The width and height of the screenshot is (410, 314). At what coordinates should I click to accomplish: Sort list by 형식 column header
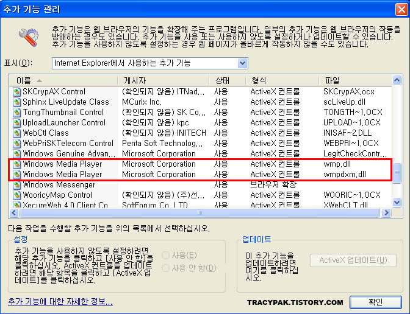point(282,80)
